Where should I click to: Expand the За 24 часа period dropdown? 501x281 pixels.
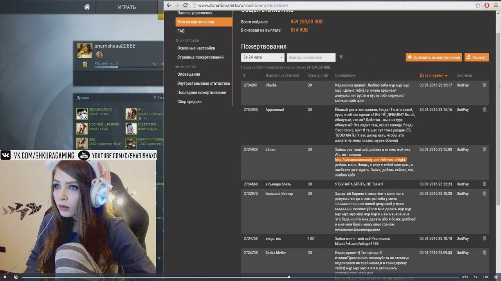point(263,57)
